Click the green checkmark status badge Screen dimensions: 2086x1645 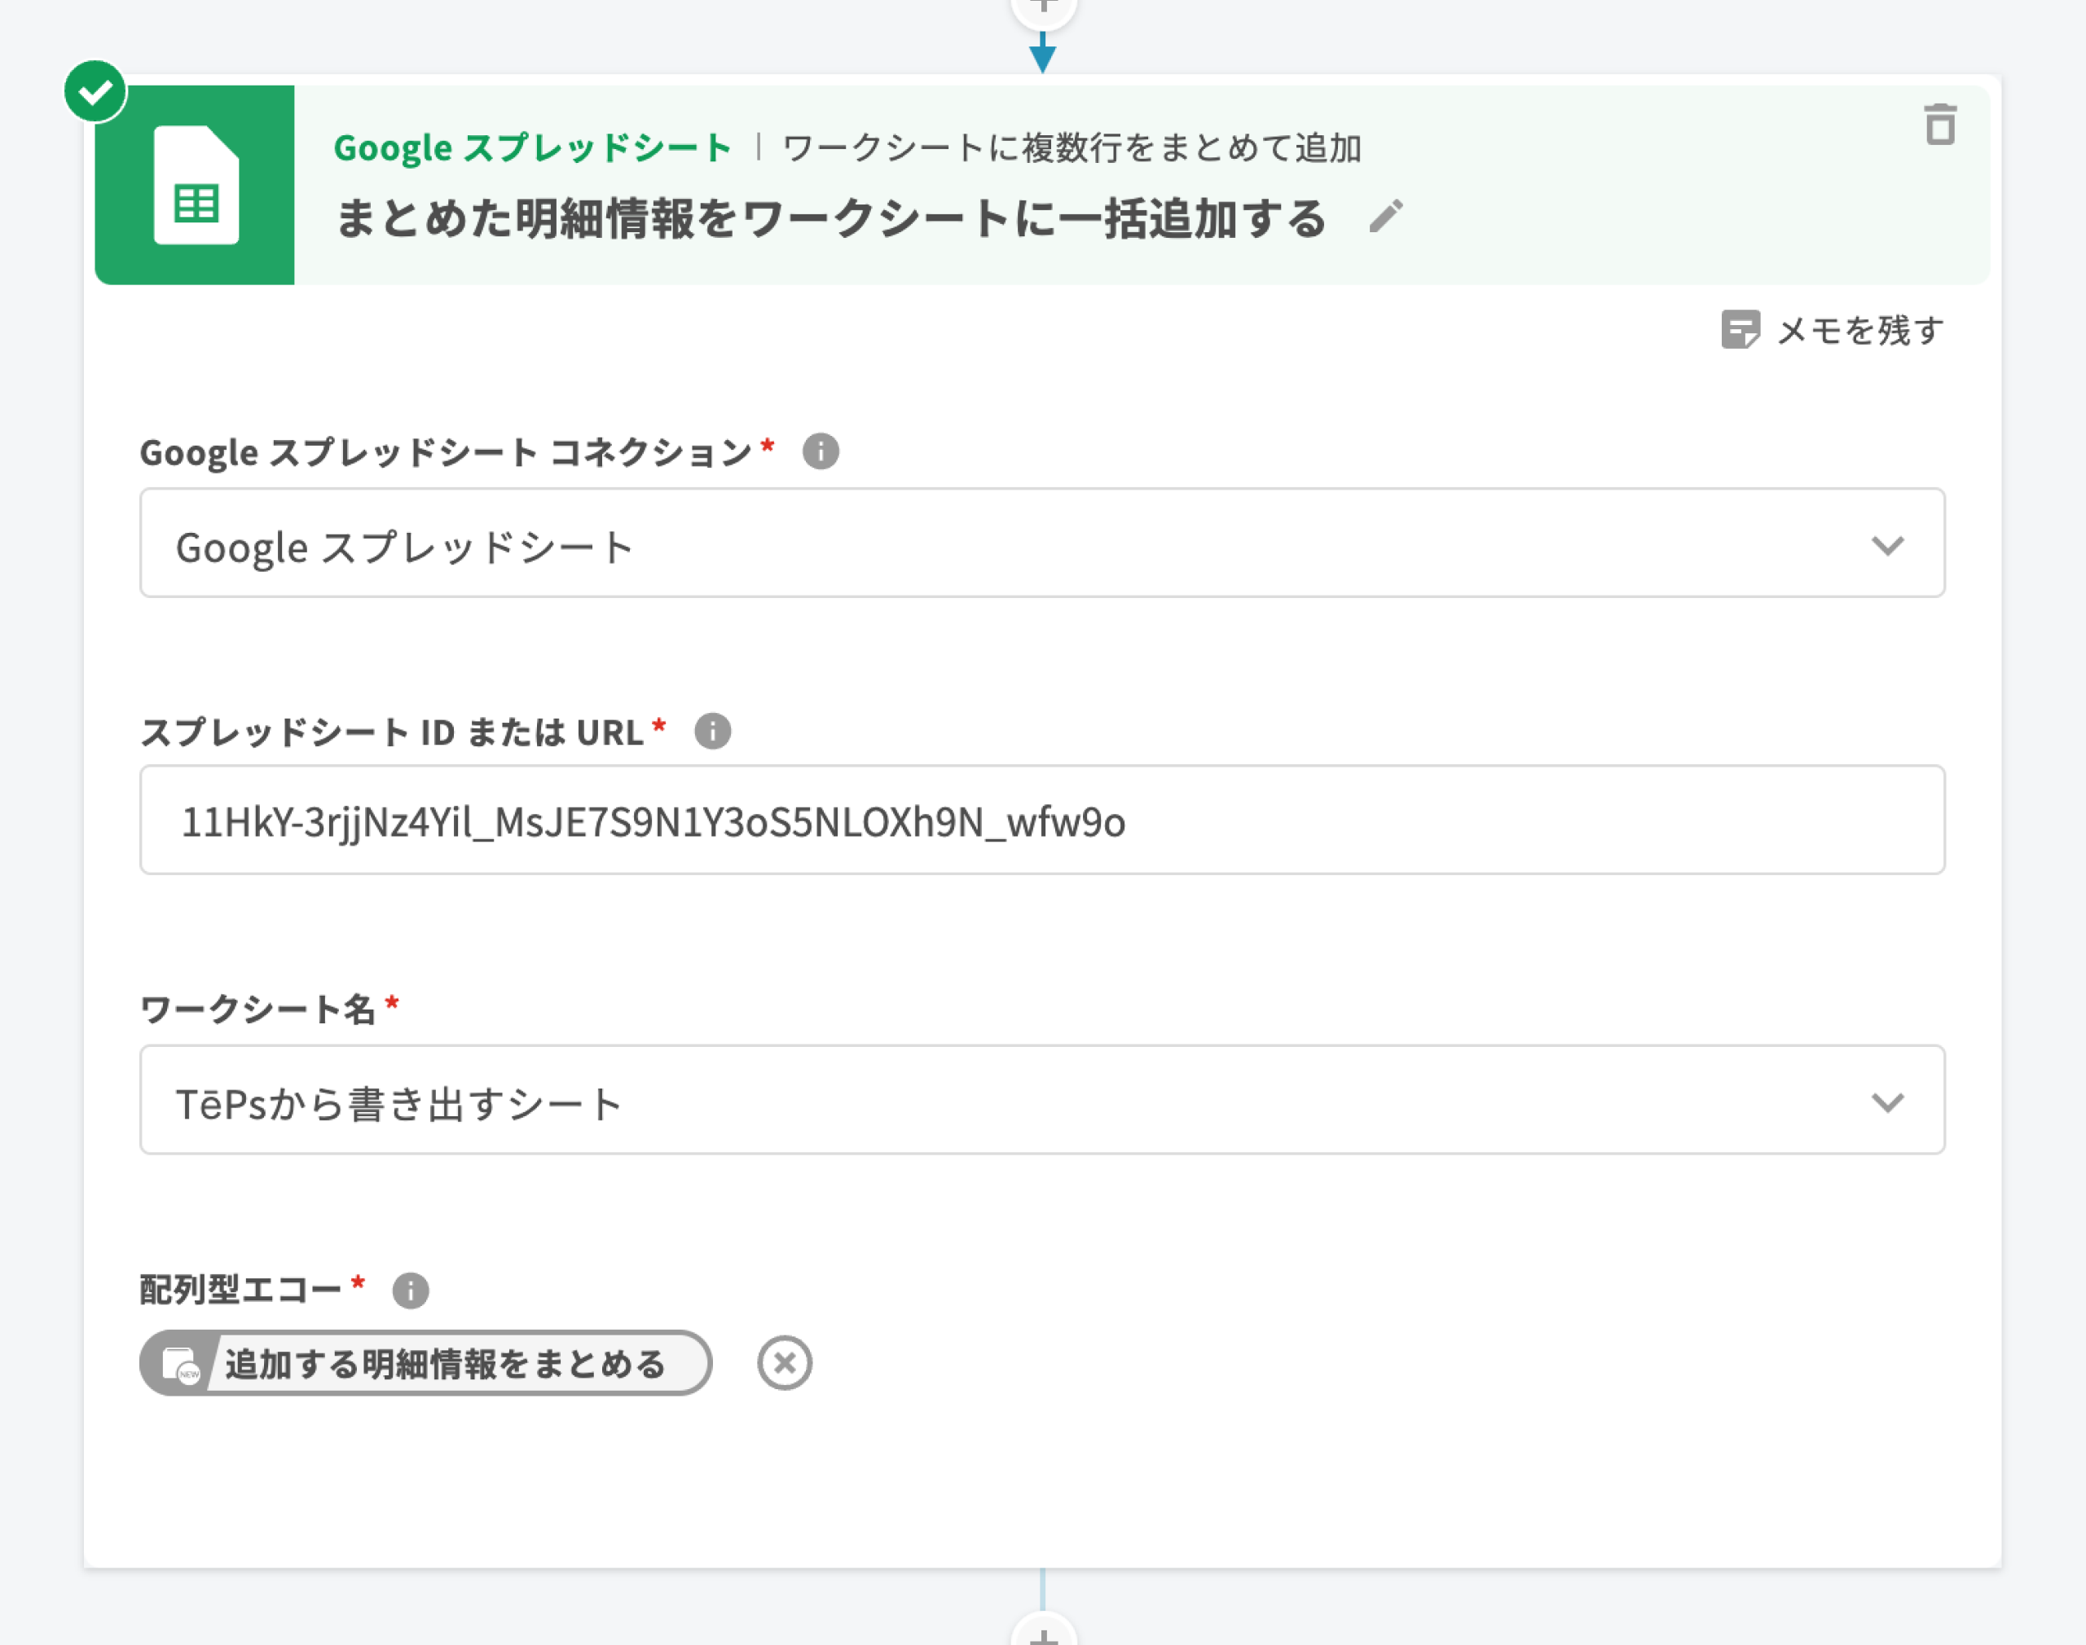pos(95,91)
